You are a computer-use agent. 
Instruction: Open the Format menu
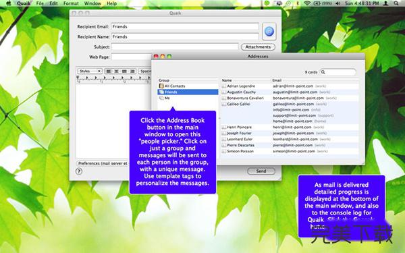pyautogui.click(x=71, y=3)
